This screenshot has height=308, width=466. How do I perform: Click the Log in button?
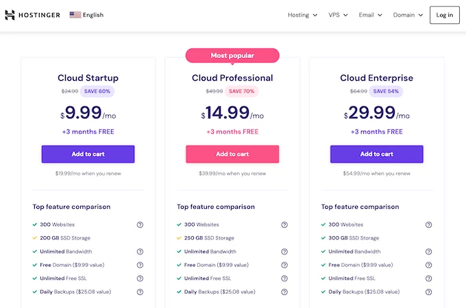tap(444, 15)
